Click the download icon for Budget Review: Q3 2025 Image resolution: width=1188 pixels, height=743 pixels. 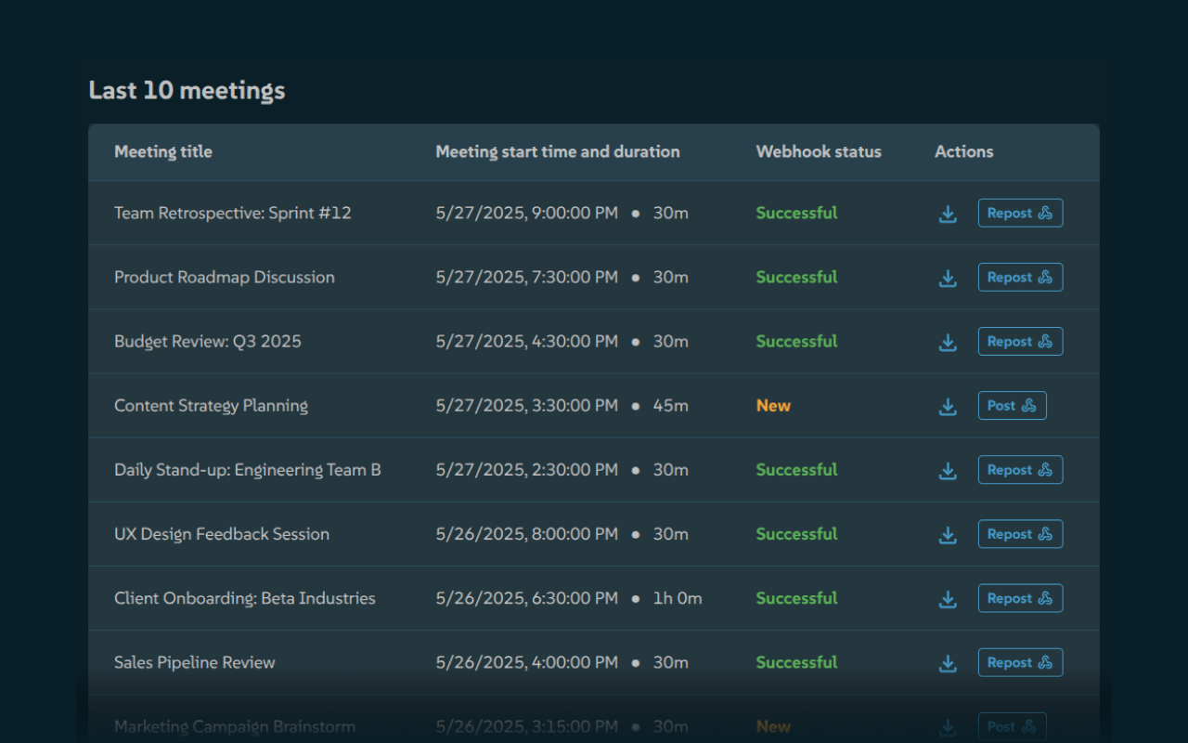click(x=948, y=341)
